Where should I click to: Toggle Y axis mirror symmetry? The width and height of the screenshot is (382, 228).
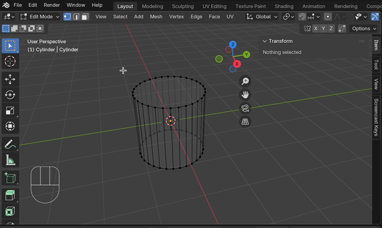click(324, 29)
